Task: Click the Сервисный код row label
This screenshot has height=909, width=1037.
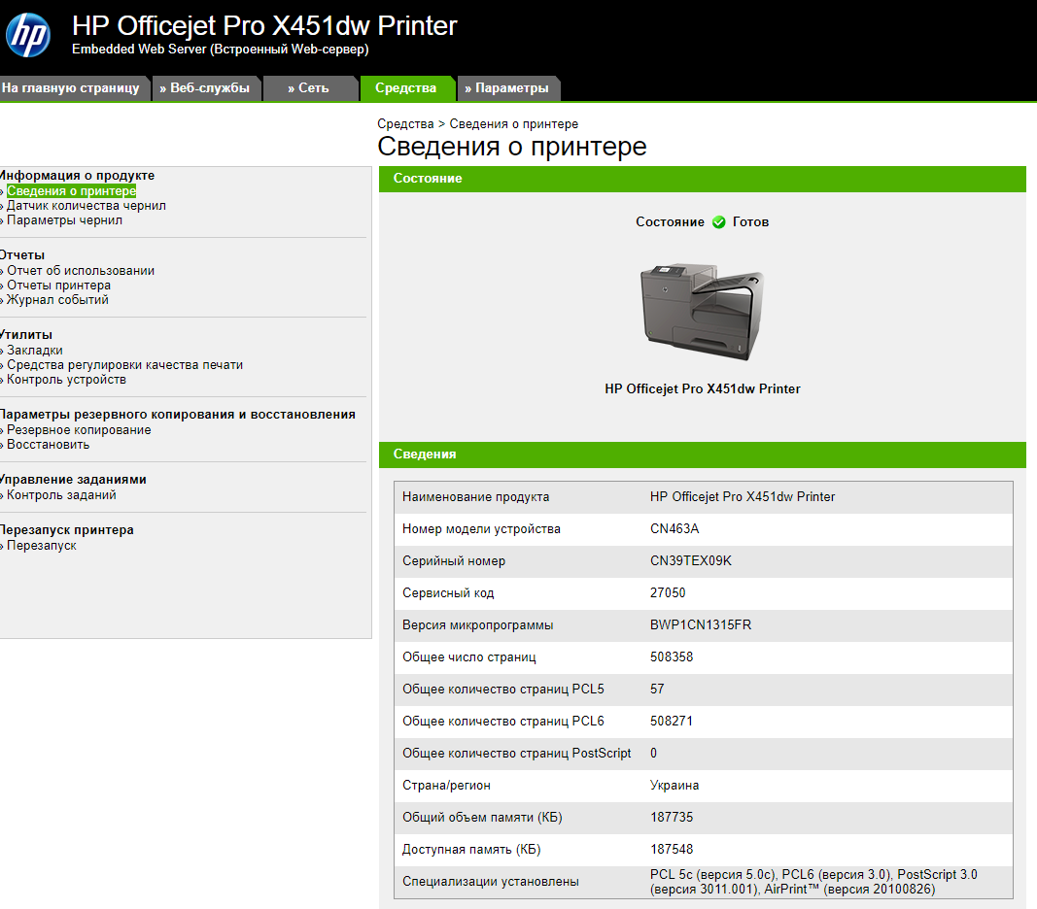Action: point(448,593)
